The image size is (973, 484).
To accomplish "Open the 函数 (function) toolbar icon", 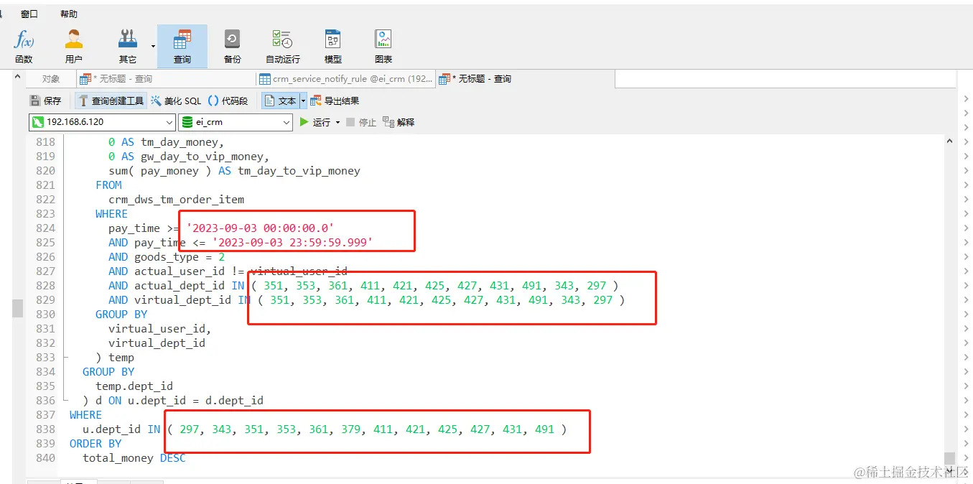I will [x=24, y=47].
